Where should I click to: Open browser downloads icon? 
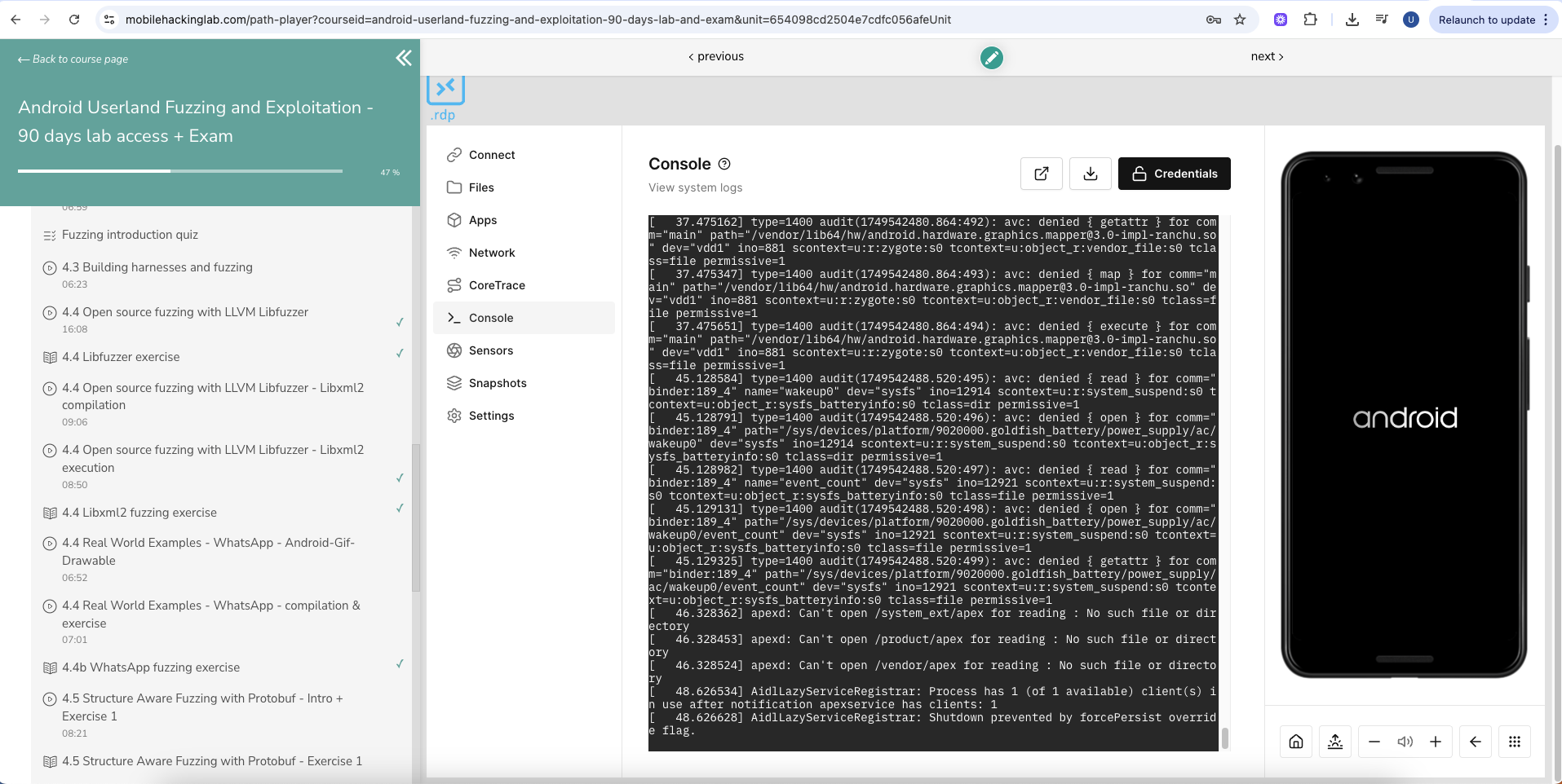pos(1352,20)
